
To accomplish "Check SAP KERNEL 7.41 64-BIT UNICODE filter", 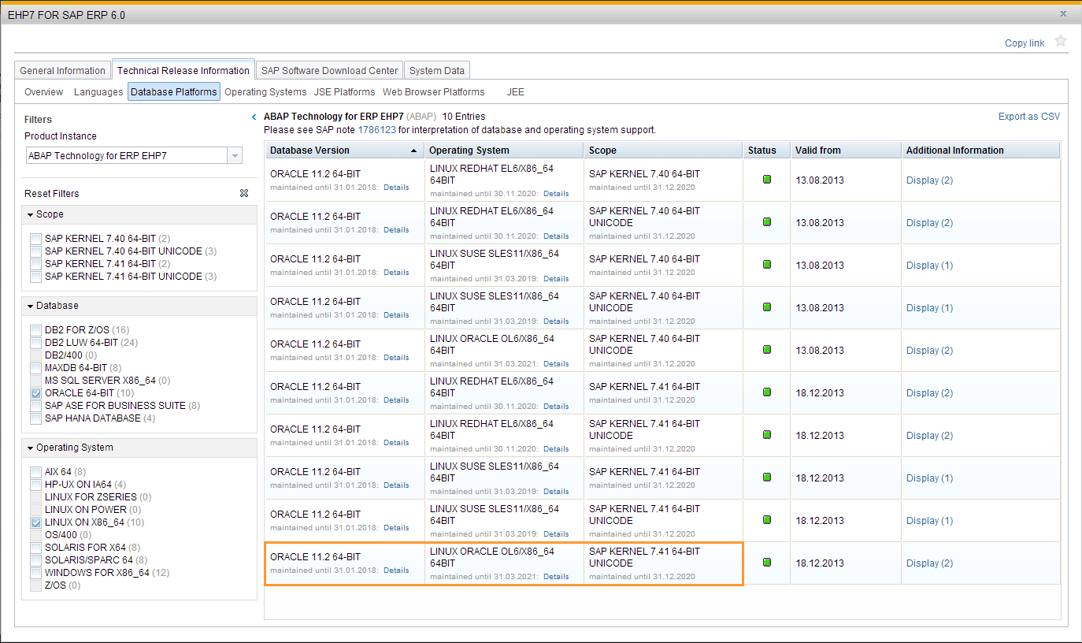I will pos(35,277).
